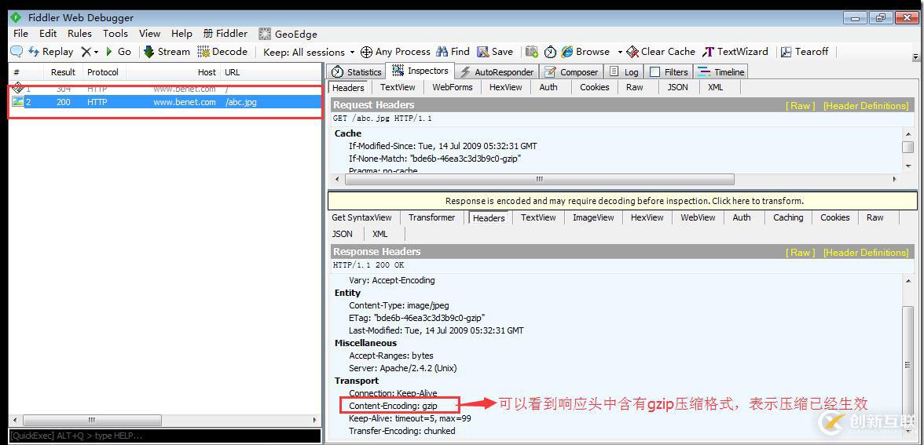Click the timer stopwatch icon
924x445 pixels.
pos(550,52)
